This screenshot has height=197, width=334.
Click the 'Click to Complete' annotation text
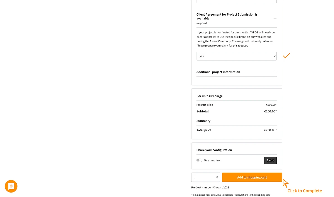304,191
